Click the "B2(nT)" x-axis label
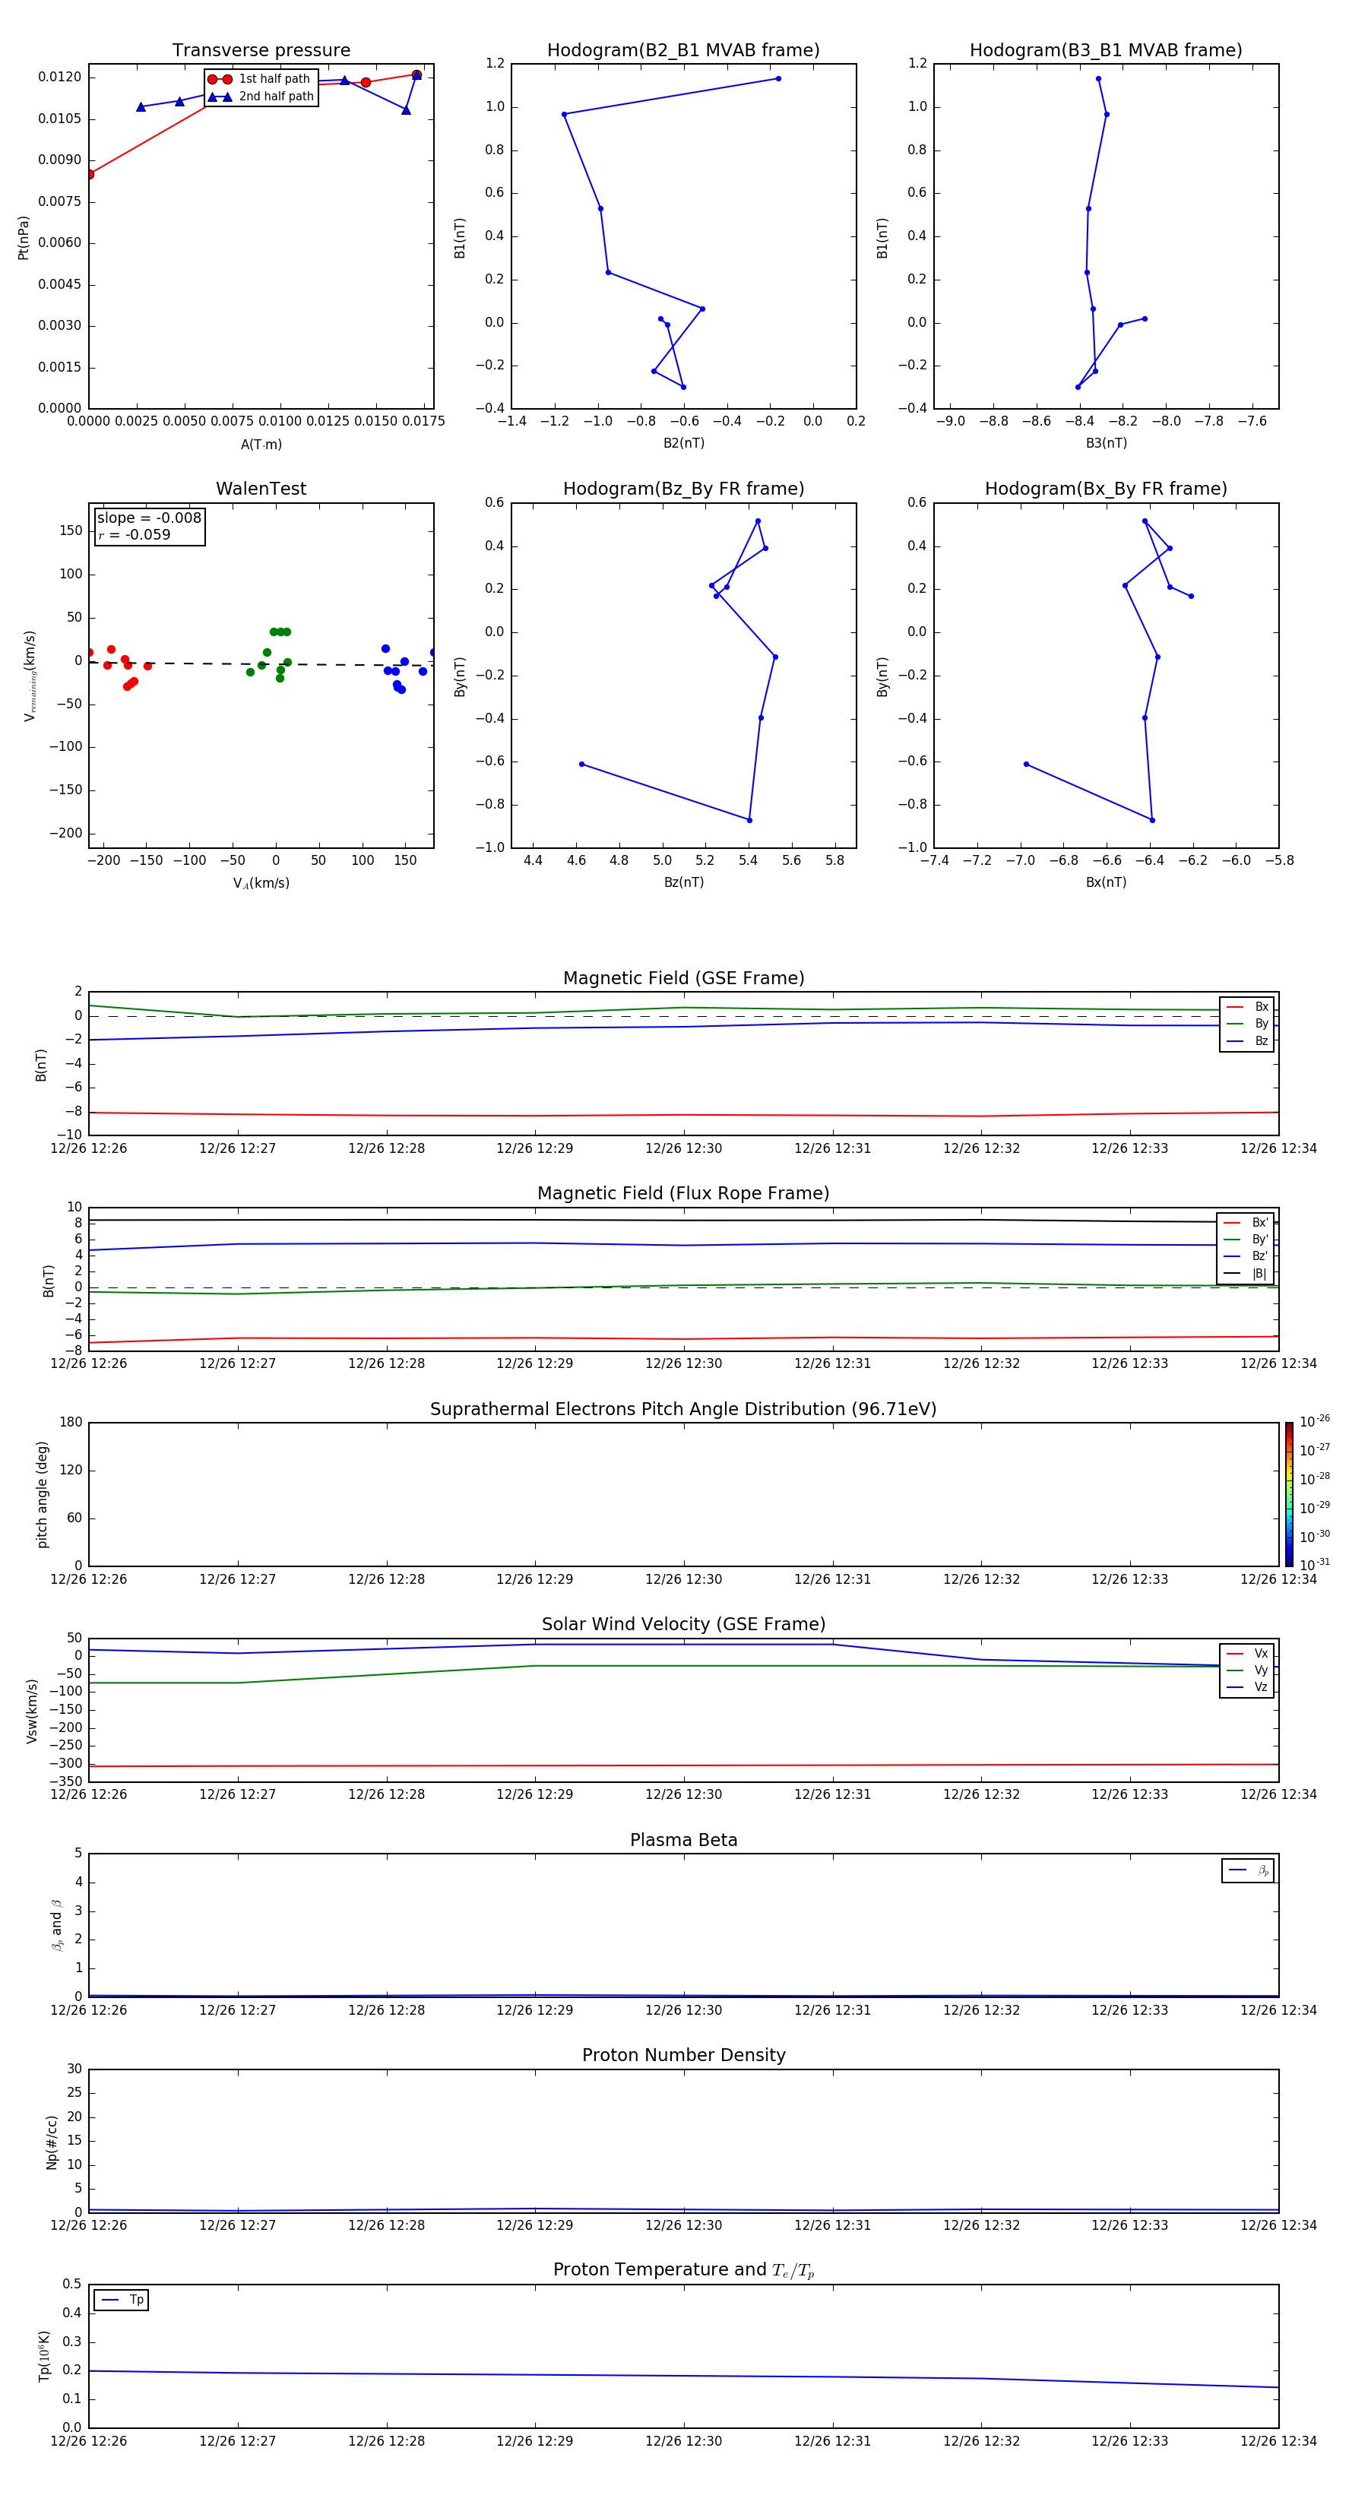 click(683, 443)
